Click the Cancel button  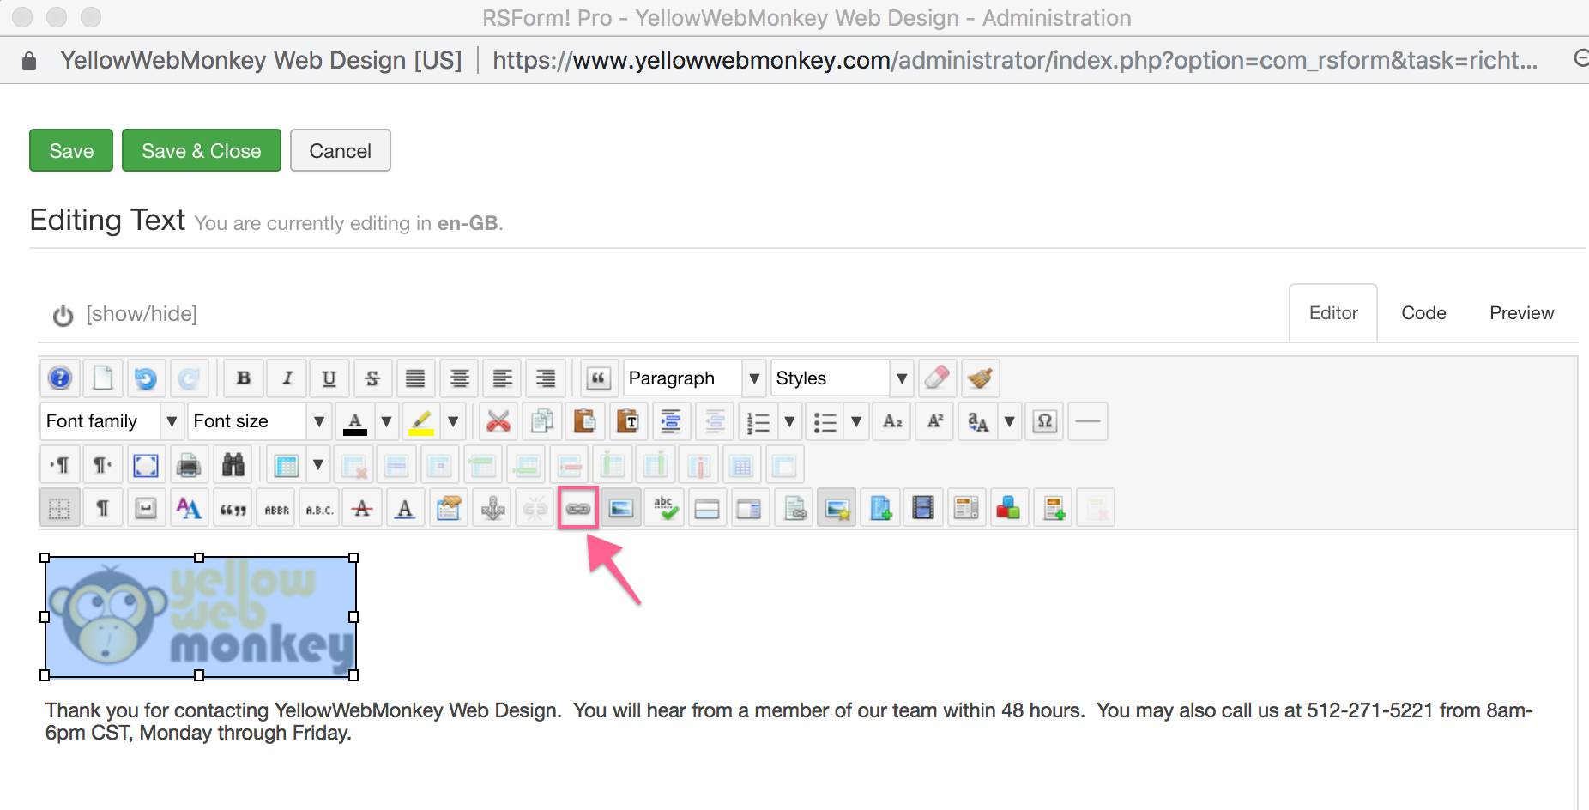click(340, 150)
